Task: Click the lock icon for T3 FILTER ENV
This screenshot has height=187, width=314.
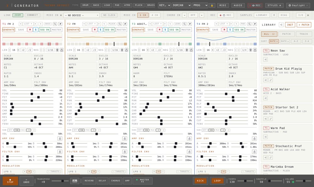Action: point(189,152)
